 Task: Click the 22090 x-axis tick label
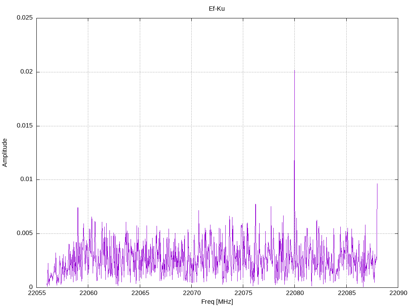click(397, 293)
